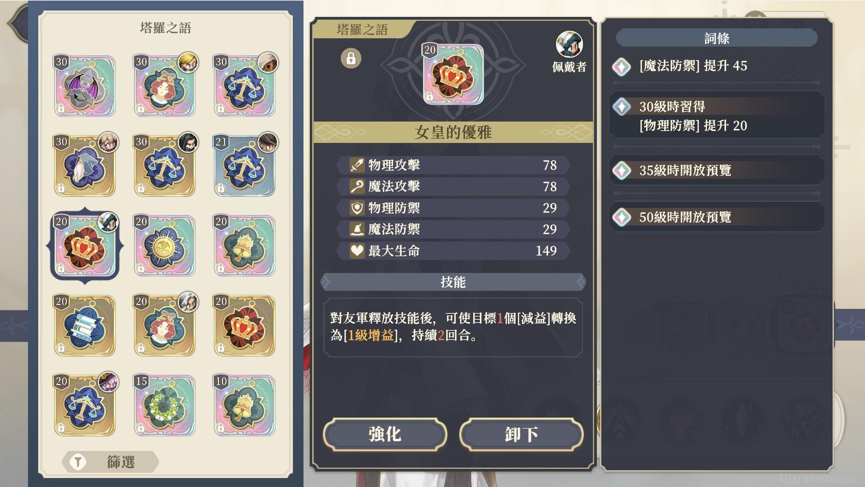This screenshot has height=487, width=865.
Task: Click the 強化 enhance button
Action: click(385, 434)
